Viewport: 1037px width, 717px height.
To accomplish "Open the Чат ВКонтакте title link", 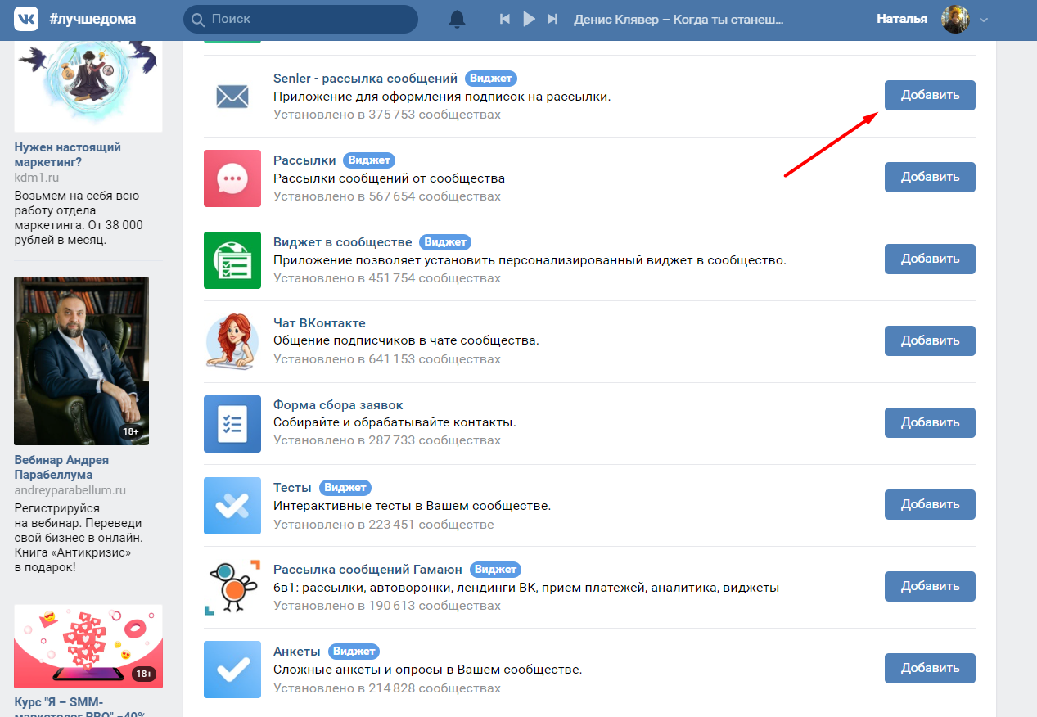I will (x=319, y=323).
